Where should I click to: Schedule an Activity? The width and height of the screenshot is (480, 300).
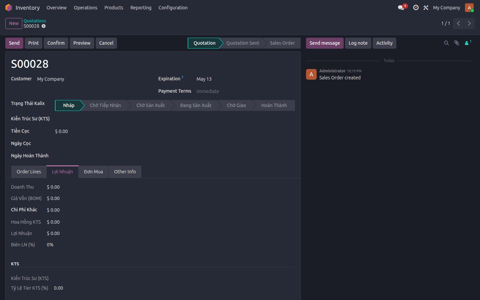point(384,43)
